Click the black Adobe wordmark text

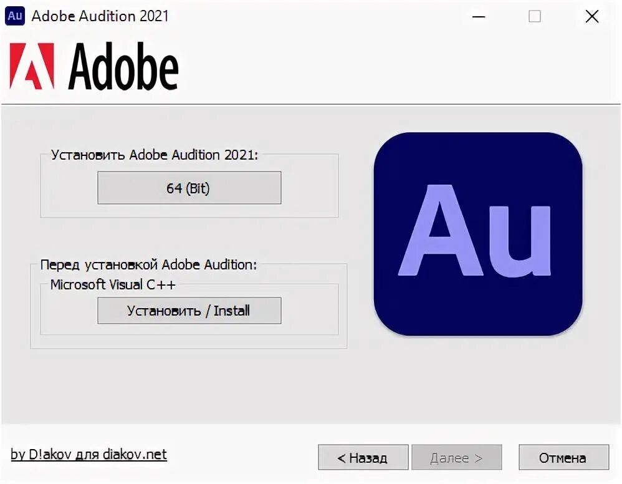pyautogui.click(x=123, y=66)
